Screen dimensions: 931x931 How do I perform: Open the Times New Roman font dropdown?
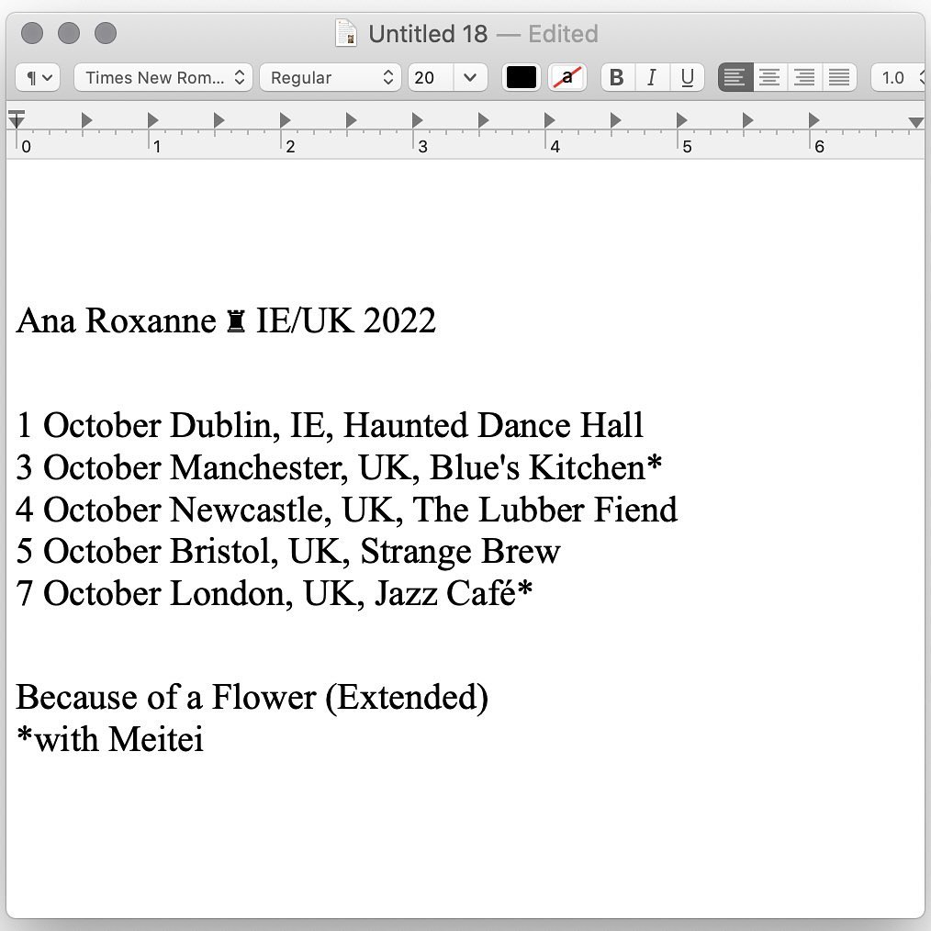point(163,78)
